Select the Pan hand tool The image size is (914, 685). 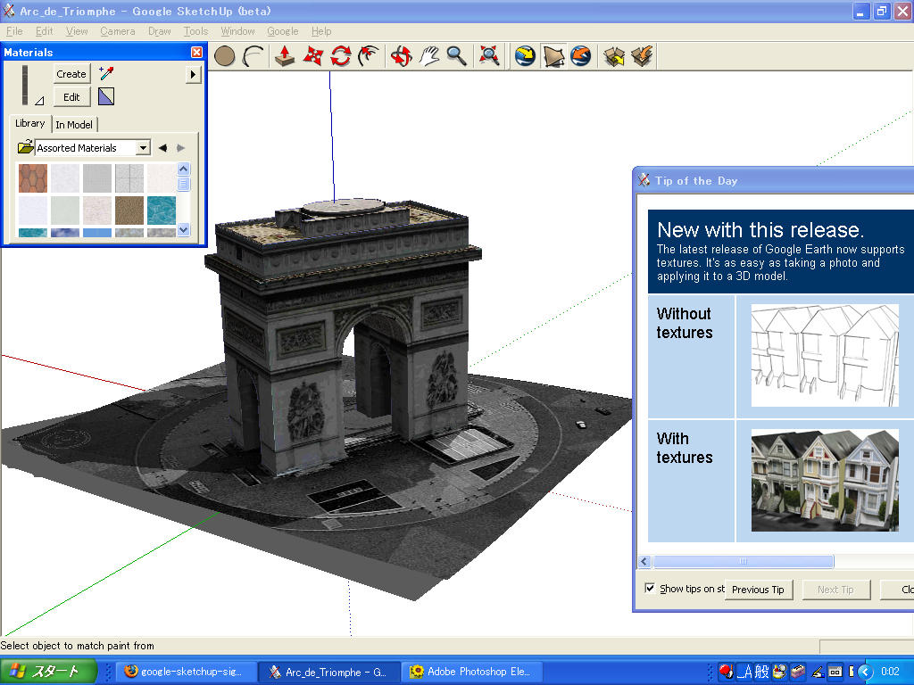pos(429,56)
